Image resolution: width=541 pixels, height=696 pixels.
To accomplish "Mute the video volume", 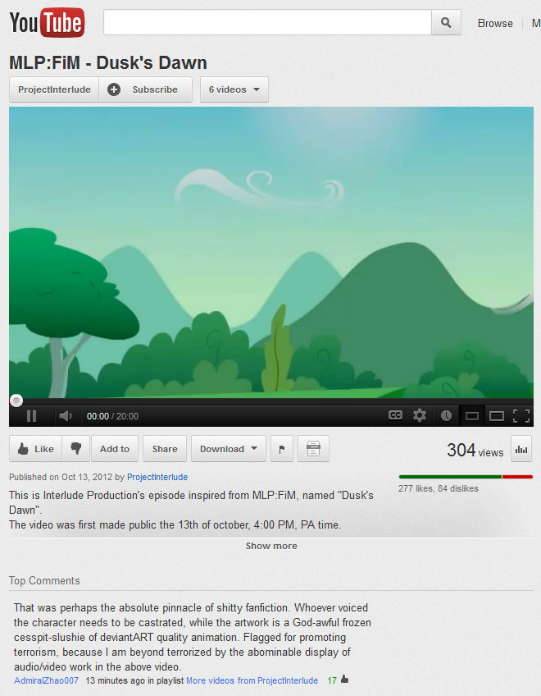I will click(x=66, y=416).
